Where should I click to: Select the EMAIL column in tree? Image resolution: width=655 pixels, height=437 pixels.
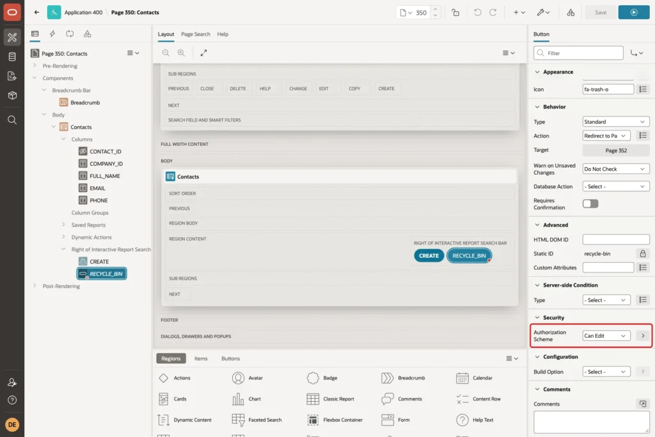click(97, 188)
